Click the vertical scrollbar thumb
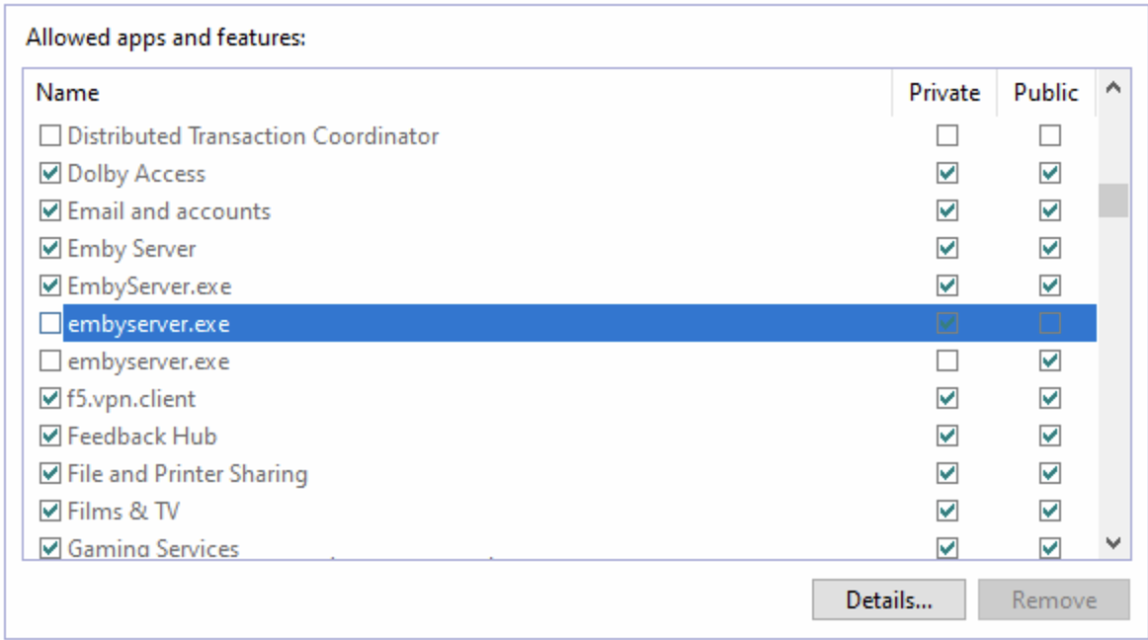 coord(1113,199)
